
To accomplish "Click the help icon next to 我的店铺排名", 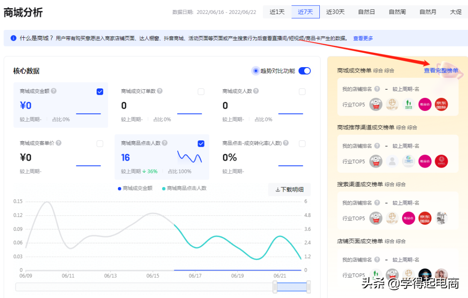I will pyautogui.click(x=377, y=89).
